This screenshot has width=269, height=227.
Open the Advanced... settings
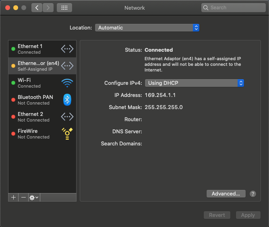(x=226, y=194)
